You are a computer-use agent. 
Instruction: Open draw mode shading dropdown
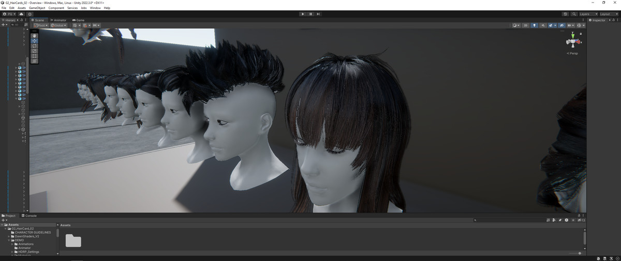[515, 25]
